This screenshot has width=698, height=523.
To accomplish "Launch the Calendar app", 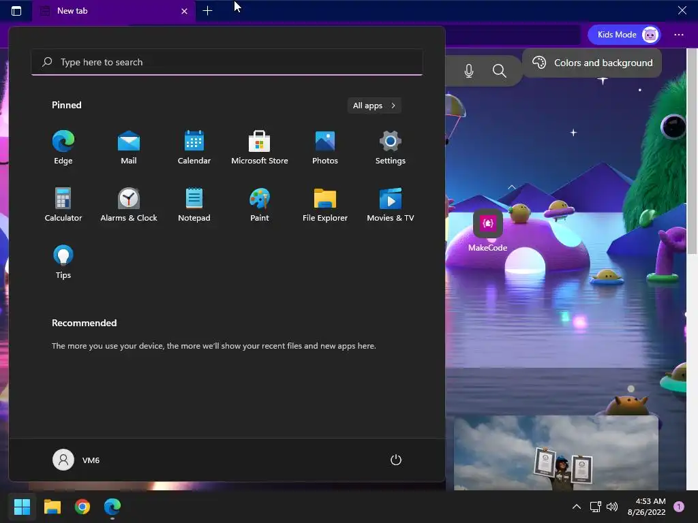I will click(x=194, y=148).
